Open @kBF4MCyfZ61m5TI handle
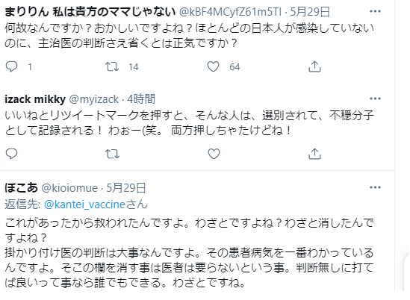The image size is (410, 300). (x=230, y=12)
